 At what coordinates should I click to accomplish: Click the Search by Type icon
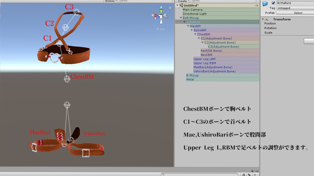tap(243, 174)
